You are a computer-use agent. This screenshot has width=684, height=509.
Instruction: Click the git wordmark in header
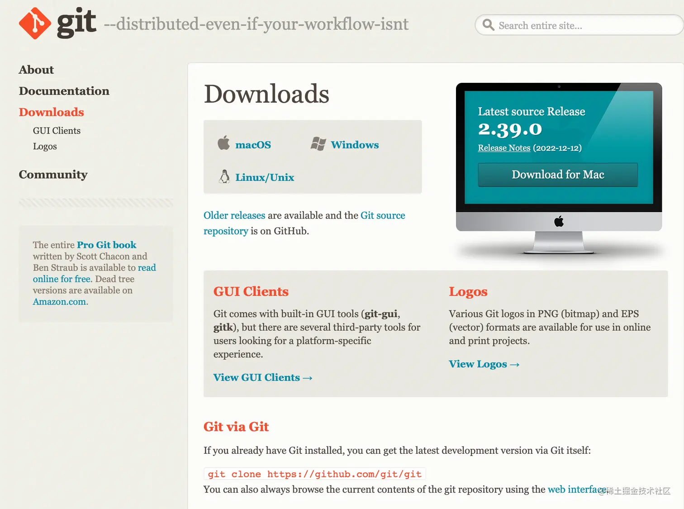coord(76,23)
